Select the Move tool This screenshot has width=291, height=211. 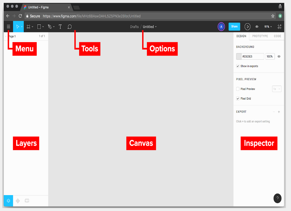click(17, 27)
